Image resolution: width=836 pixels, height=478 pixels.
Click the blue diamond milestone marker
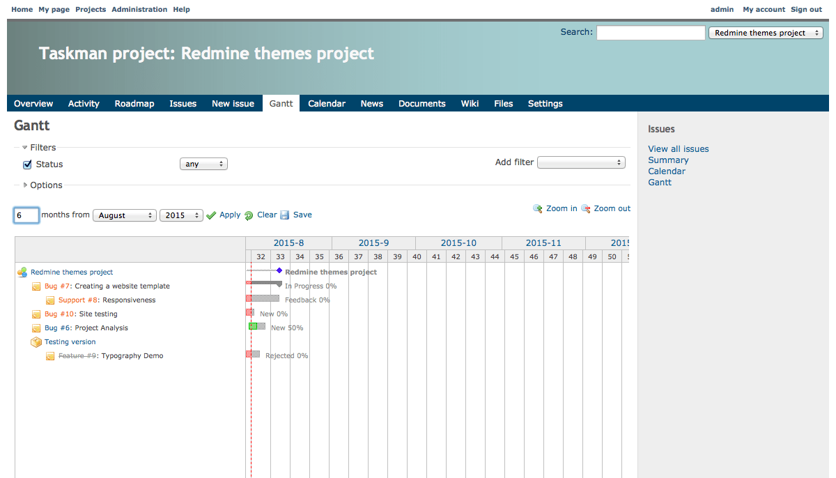point(279,270)
